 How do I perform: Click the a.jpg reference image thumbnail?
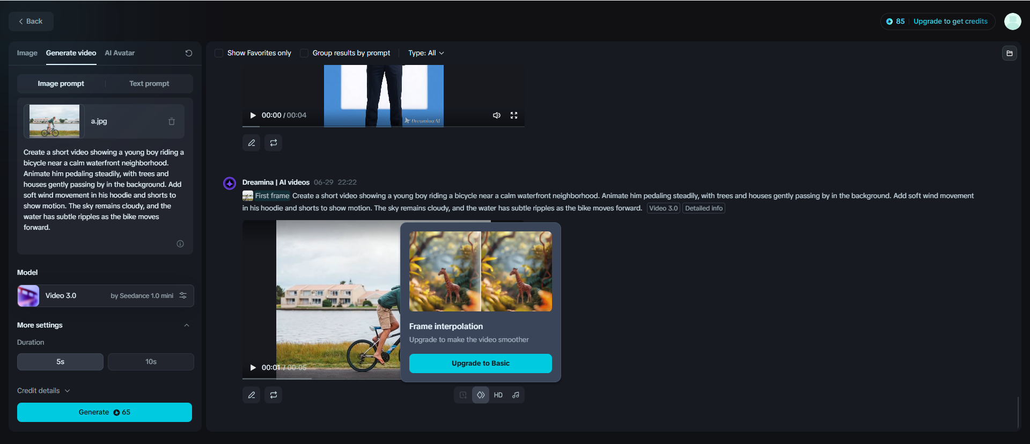click(54, 121)
